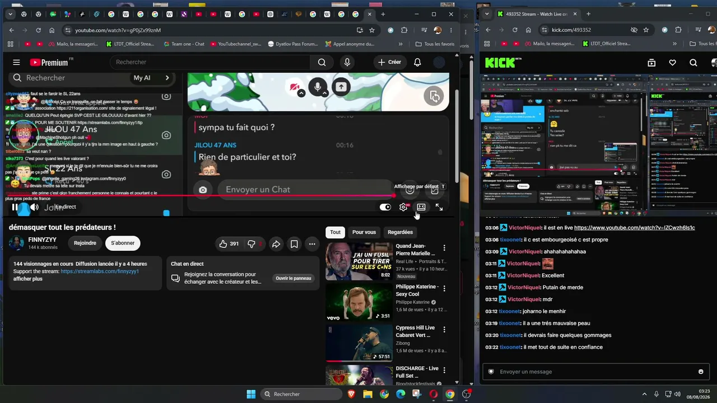
Task: Like the video with 391 likes
Action: click(229, 243)
